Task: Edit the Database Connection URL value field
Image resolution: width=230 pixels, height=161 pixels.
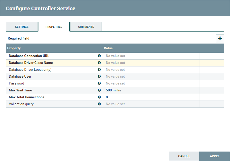Action: 151,56
